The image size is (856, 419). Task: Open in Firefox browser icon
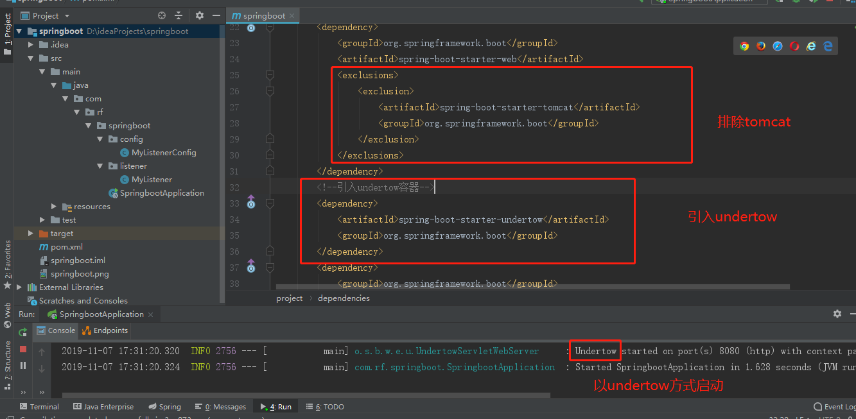[x=761, y=46]
